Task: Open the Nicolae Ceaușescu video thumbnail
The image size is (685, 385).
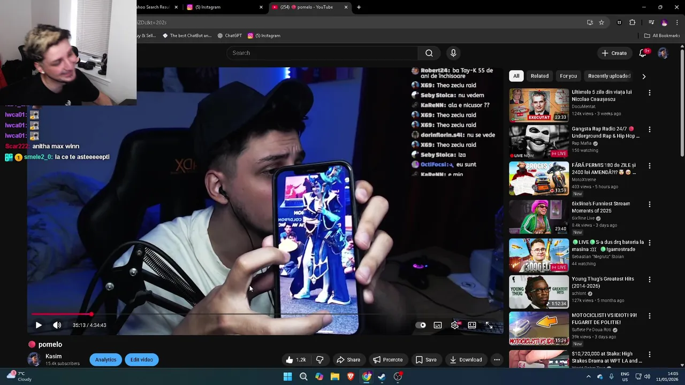Action: (x=539, y=105)
